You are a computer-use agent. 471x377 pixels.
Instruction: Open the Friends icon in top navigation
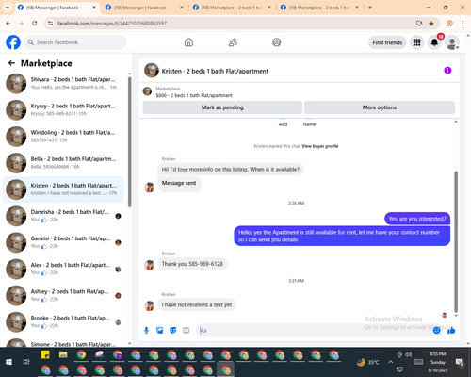233,42
